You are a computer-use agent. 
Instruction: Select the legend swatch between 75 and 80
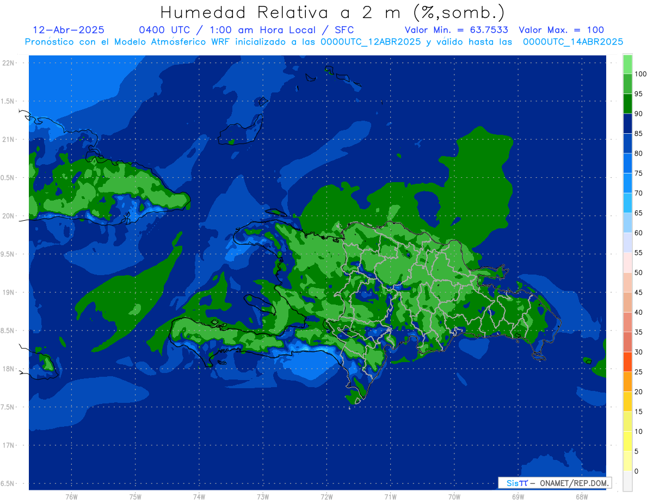[x=627, y=163]
